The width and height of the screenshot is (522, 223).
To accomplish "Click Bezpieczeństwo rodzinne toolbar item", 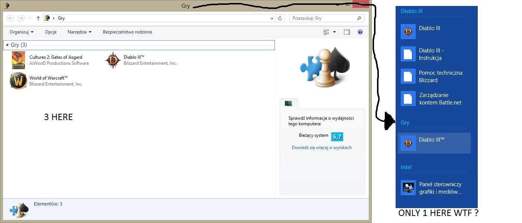I will click(x=128, y=32).
